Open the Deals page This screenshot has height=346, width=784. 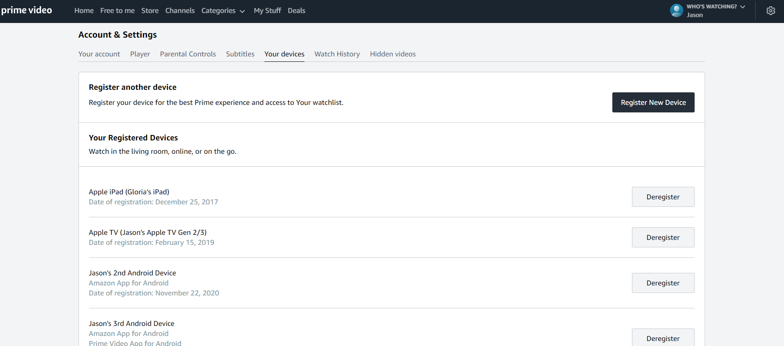297,11
